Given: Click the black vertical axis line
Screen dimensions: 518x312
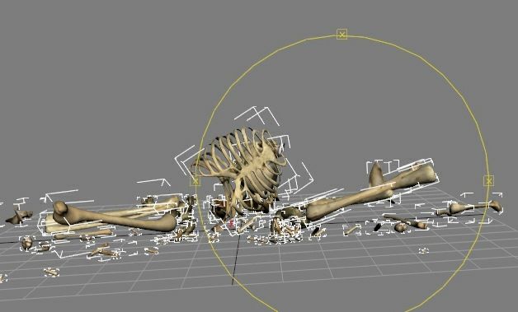Looking at the screenshot, I should point(236,257).
